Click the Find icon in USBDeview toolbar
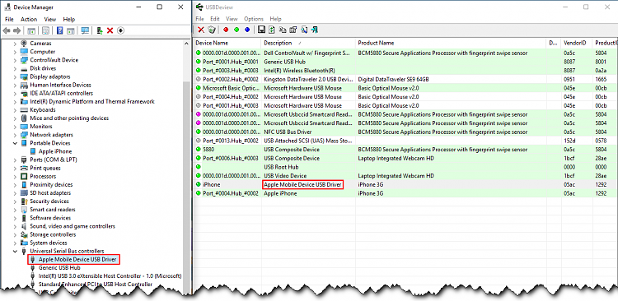Screen dimensions: 618x301 click(x=304, y=30)
